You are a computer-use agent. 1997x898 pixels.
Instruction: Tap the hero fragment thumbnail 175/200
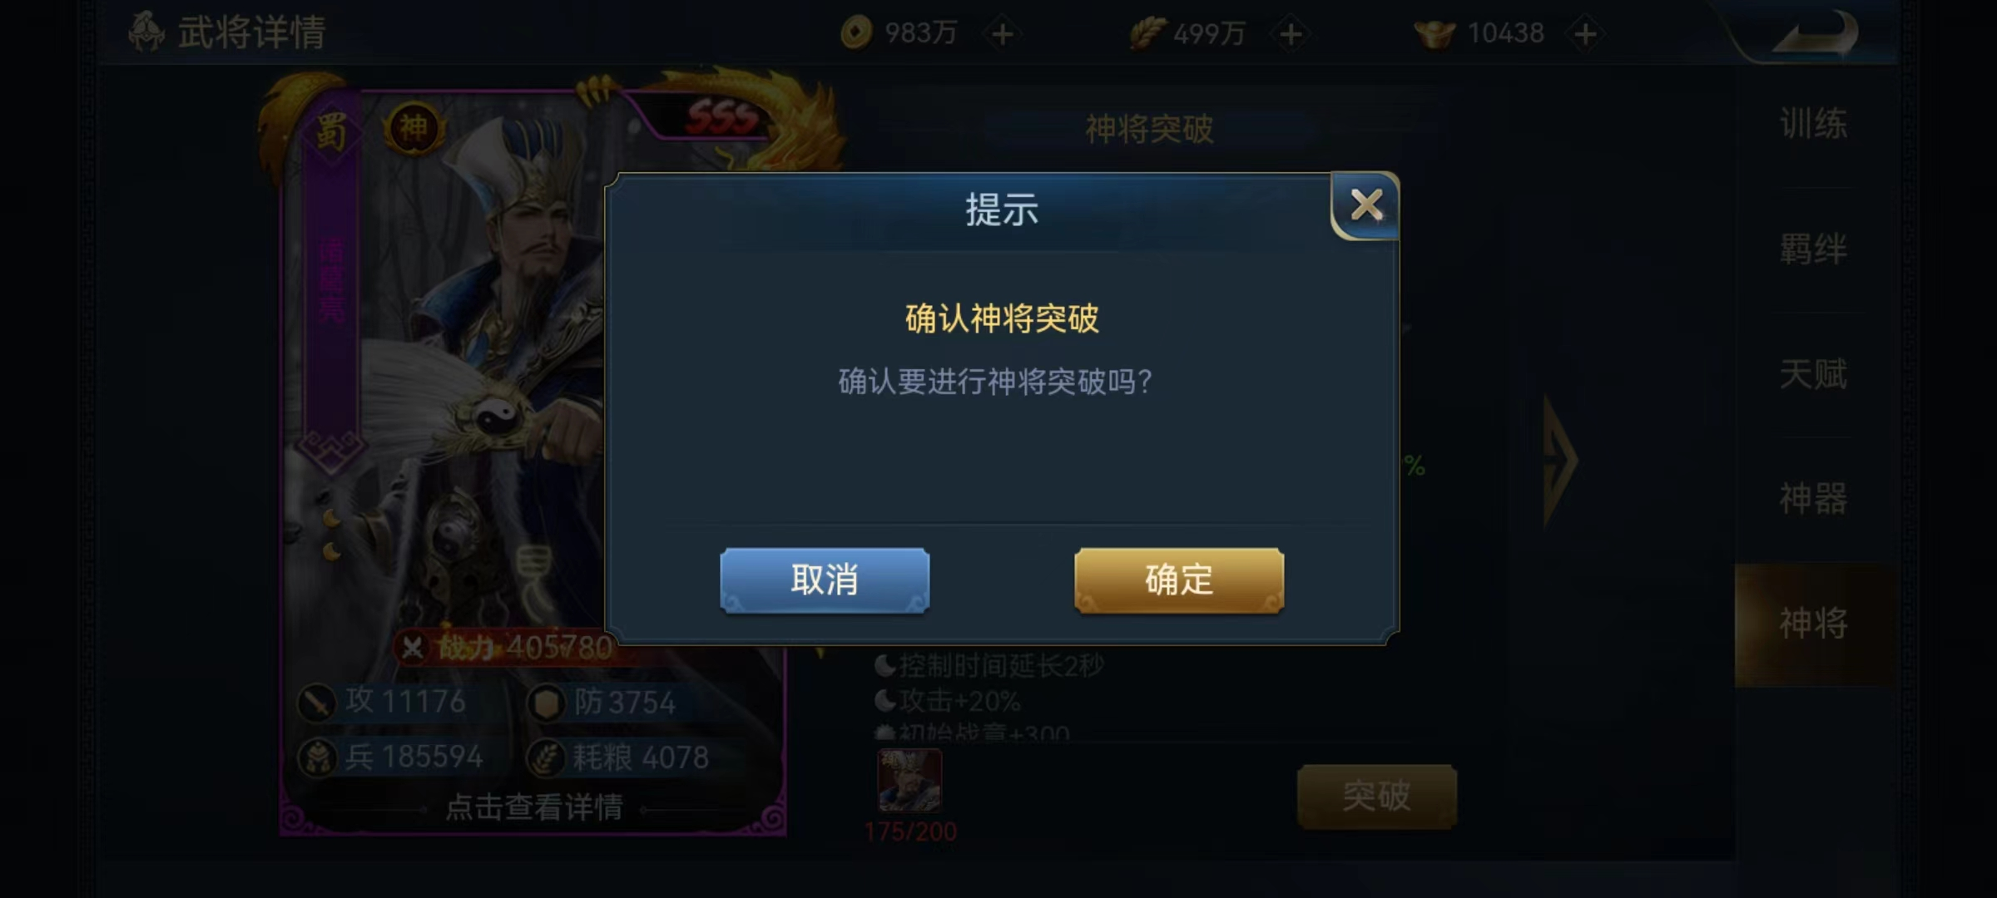(909, 780)
